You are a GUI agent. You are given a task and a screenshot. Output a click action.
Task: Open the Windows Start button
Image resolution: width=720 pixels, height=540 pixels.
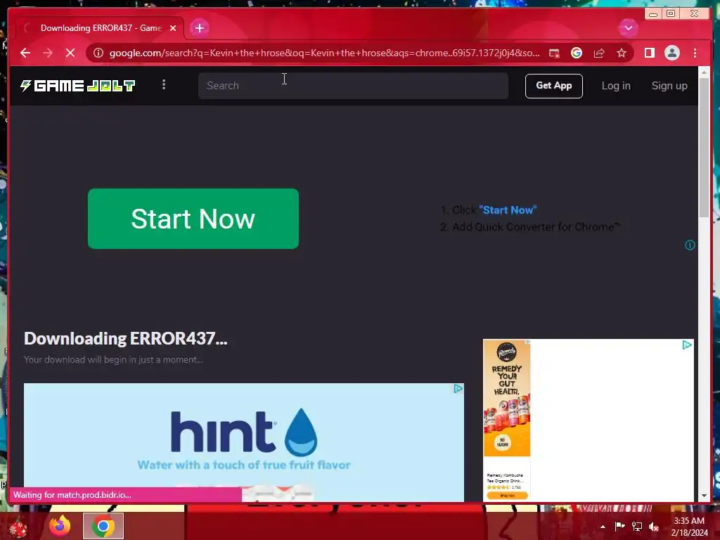click(x=18, y=526)
